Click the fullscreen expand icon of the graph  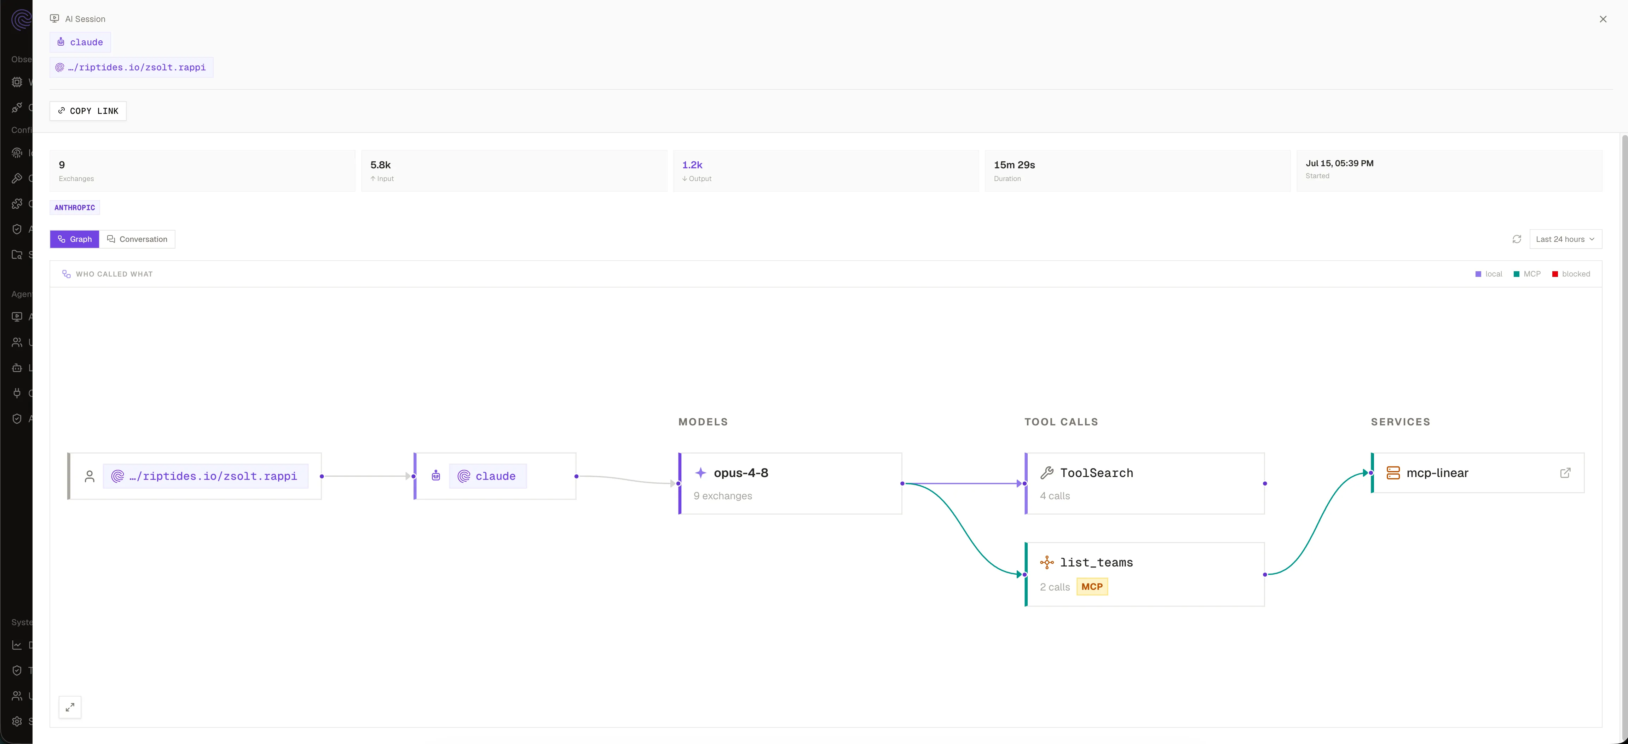(70, 707)
